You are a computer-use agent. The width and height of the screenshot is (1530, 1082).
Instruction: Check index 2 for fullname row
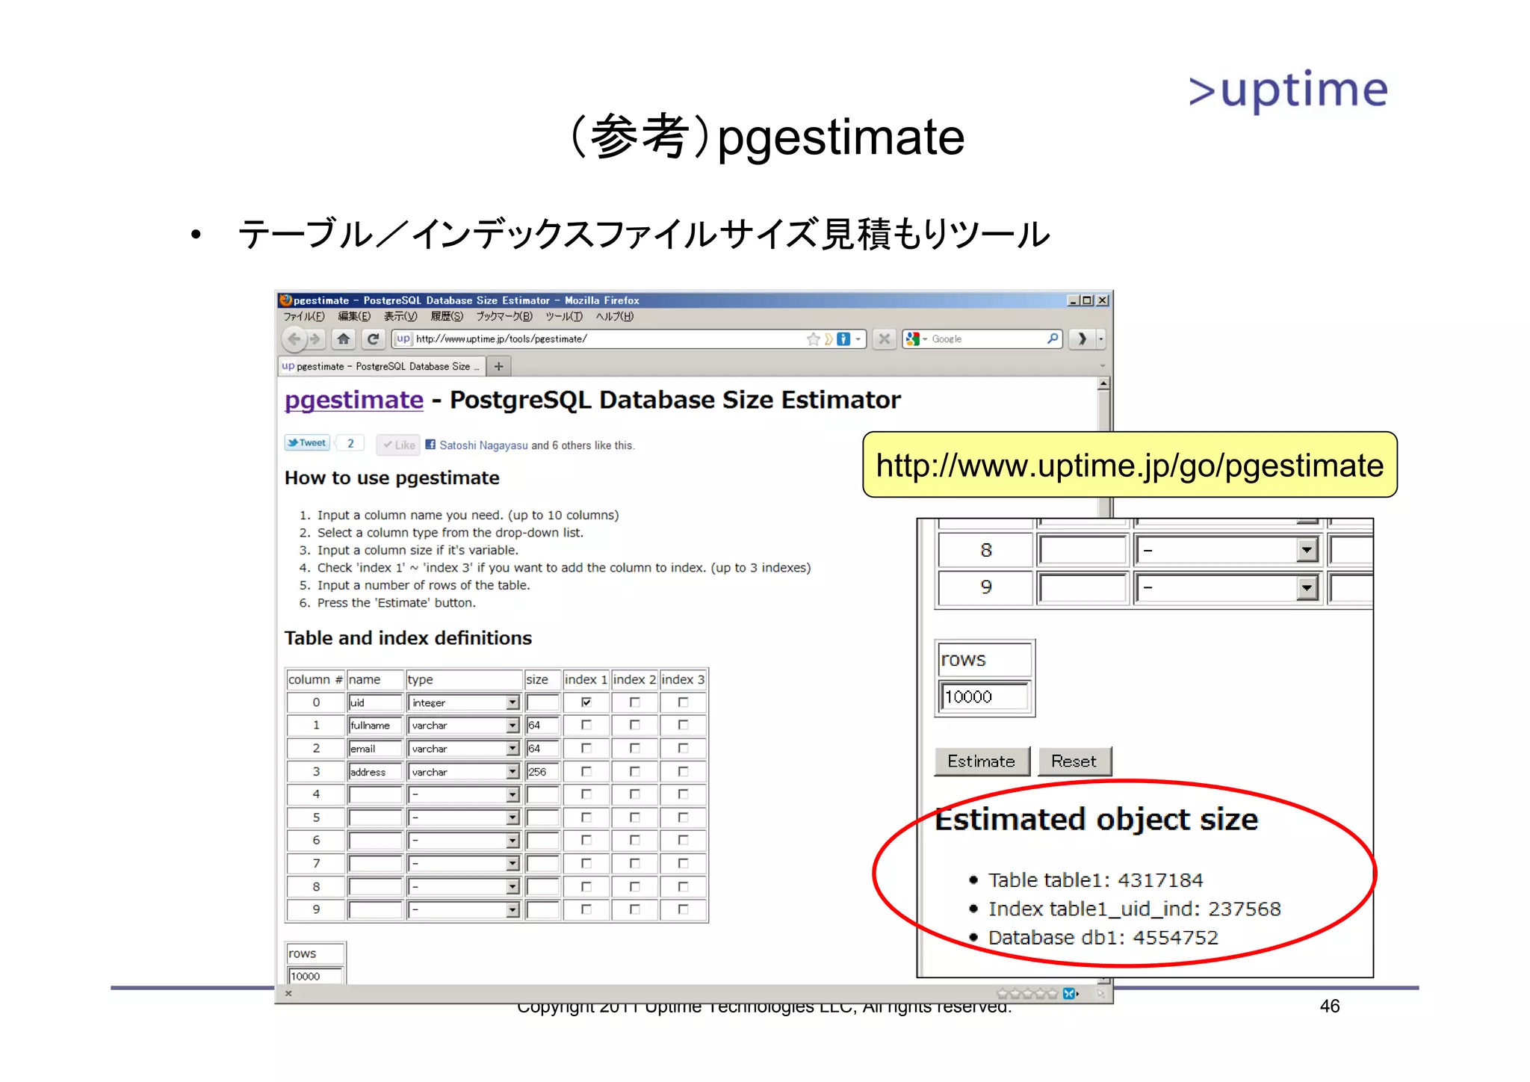coord(635,725)
